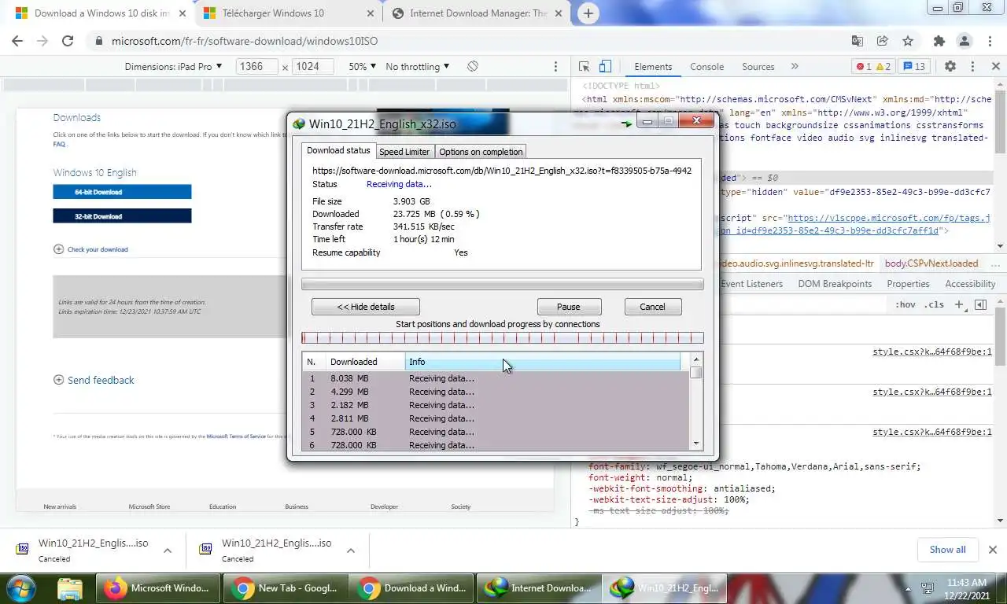Image resolution: width=1007 pixels, height=604 pixels.
Task: Toggle the :hov element state button
Action: [x=905, y=304]
